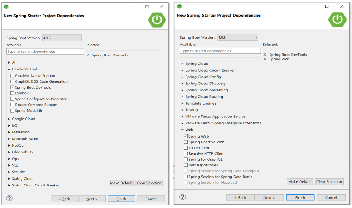Collapse the Web category

click(x=182, y=130)
